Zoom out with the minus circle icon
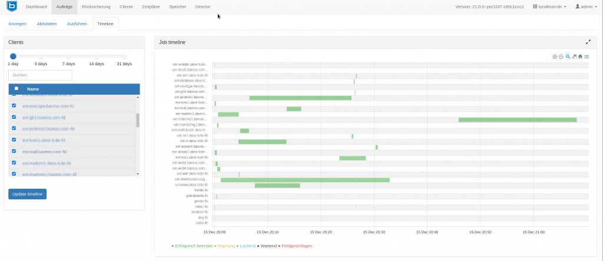This screenshot has height=261, width=603. click(x=561, y=57)
